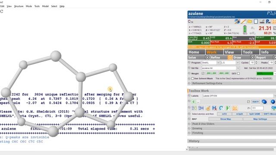
Task: Click the orange Refine arrow button
Action: 230,57
